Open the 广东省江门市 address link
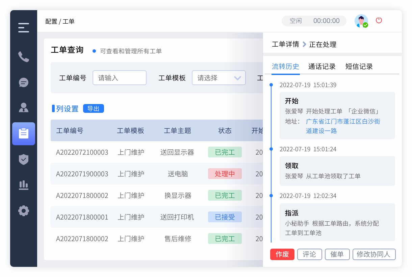Screen dimensions: 412x277 coord(343,122)
